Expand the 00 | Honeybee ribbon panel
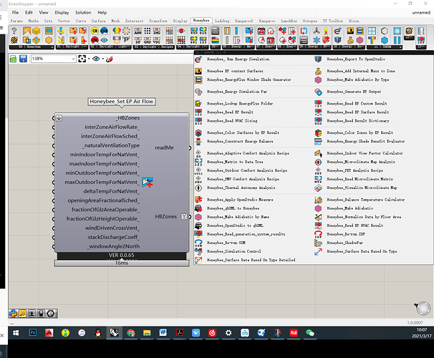The height and width of the screenshot is (358, 434). (32, 47)
